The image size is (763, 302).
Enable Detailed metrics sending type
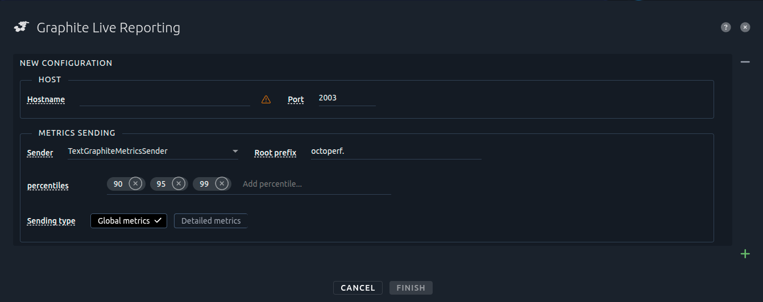point(211,221)
